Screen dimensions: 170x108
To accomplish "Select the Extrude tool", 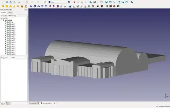I will pyautogui.click(x=31, y=7).
